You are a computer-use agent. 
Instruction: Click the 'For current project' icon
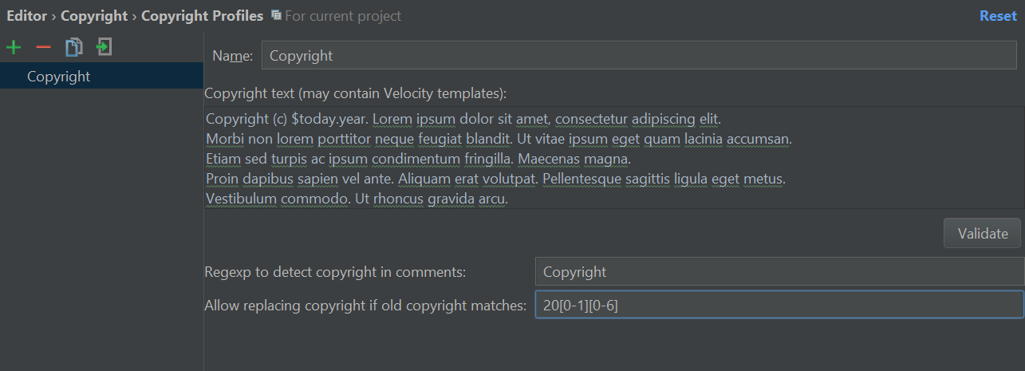pyautogui.click(x=276, y=15)
